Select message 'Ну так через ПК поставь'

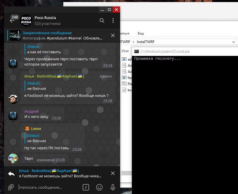46,148
